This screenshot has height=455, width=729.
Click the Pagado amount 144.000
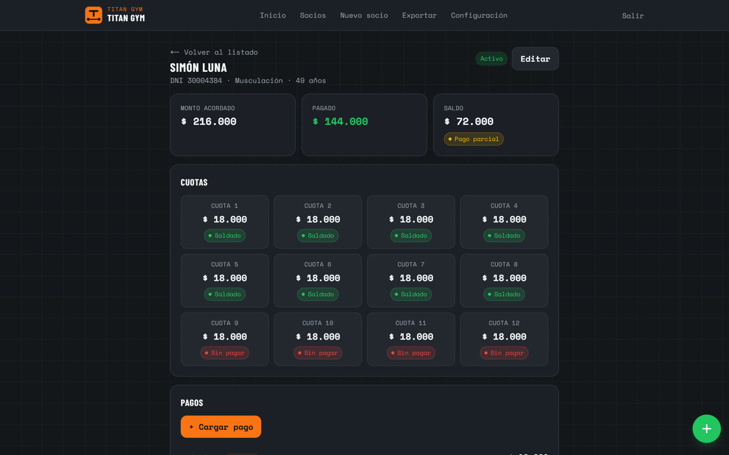(x=340, y=122)
